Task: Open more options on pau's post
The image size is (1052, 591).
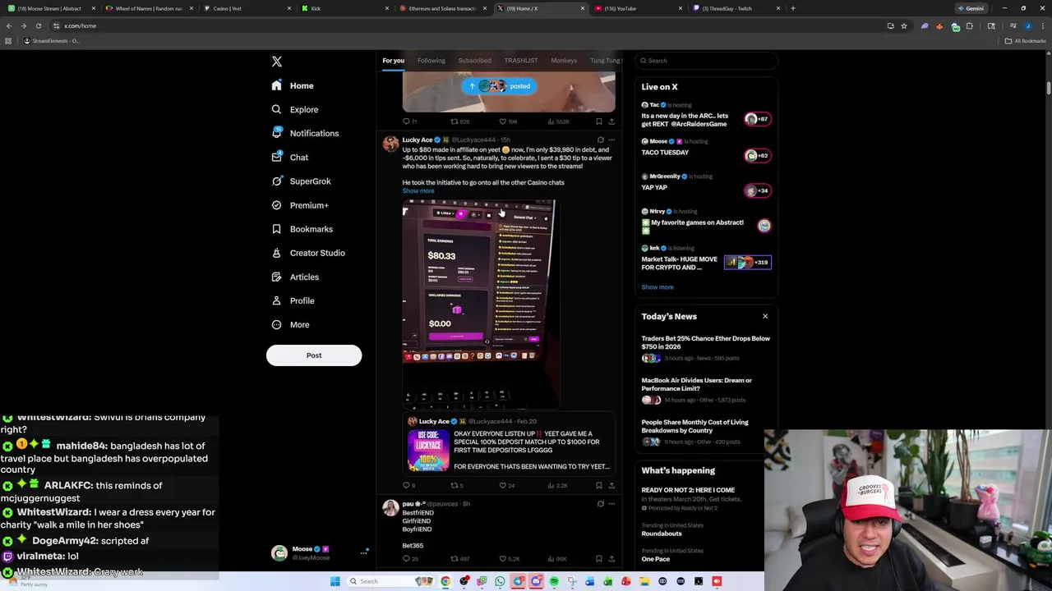Action: 611,504
